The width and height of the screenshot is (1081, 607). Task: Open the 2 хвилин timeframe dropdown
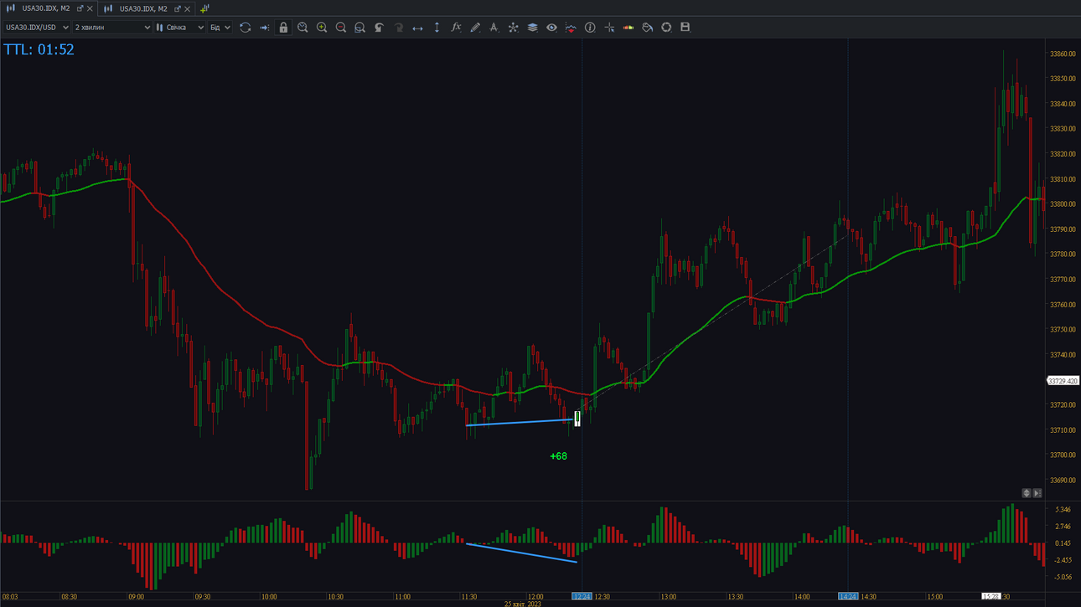tap(112, 28)
